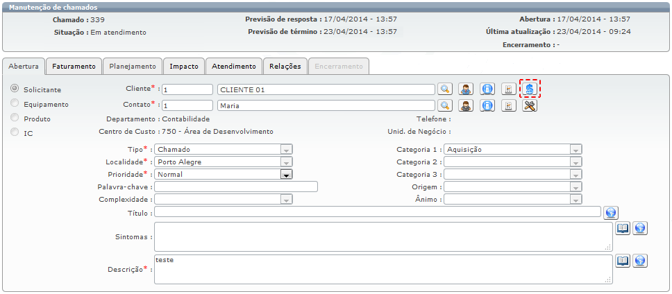Click the magnifier search icon beside Cliente
672x294 pixels.
pos(444,89)
